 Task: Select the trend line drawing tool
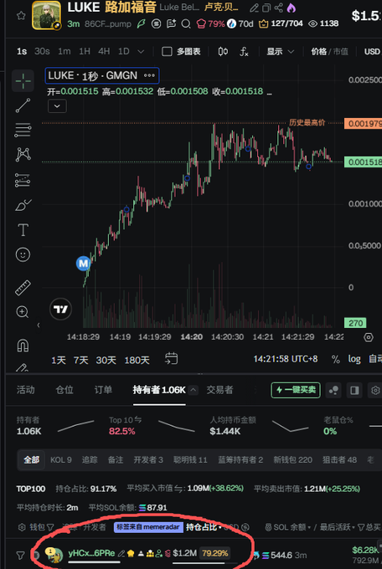coord(23,105)
